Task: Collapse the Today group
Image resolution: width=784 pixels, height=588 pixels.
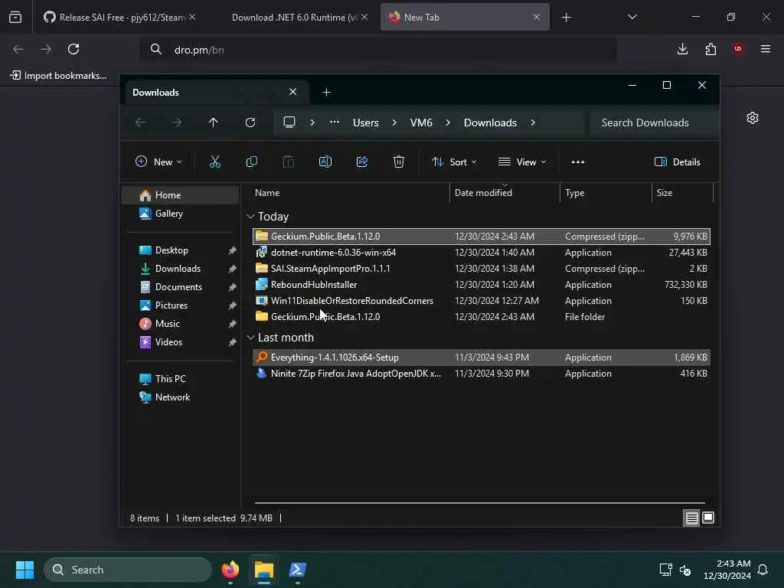Action: click(x=250, y=217)
